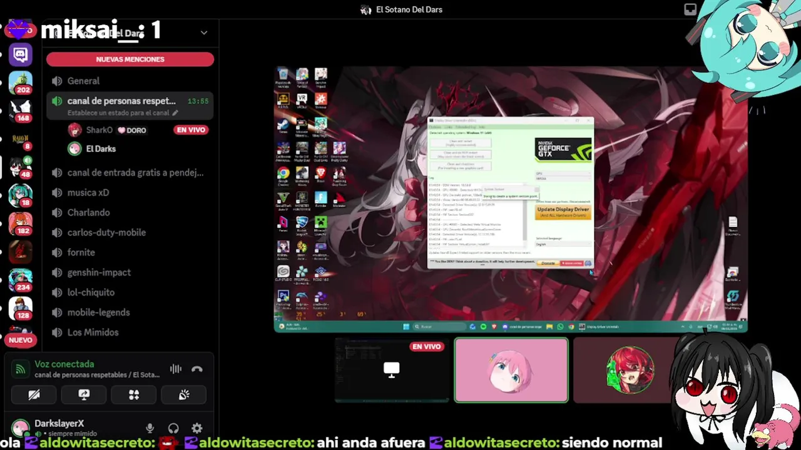The width and height of the screenshot is (801, 450).
Task: Open General voice channel
Action: (x=130, y=81)
